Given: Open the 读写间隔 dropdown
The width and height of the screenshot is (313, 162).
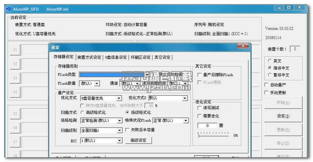Looking at the screenshot, I should click(x=185, y=83).
